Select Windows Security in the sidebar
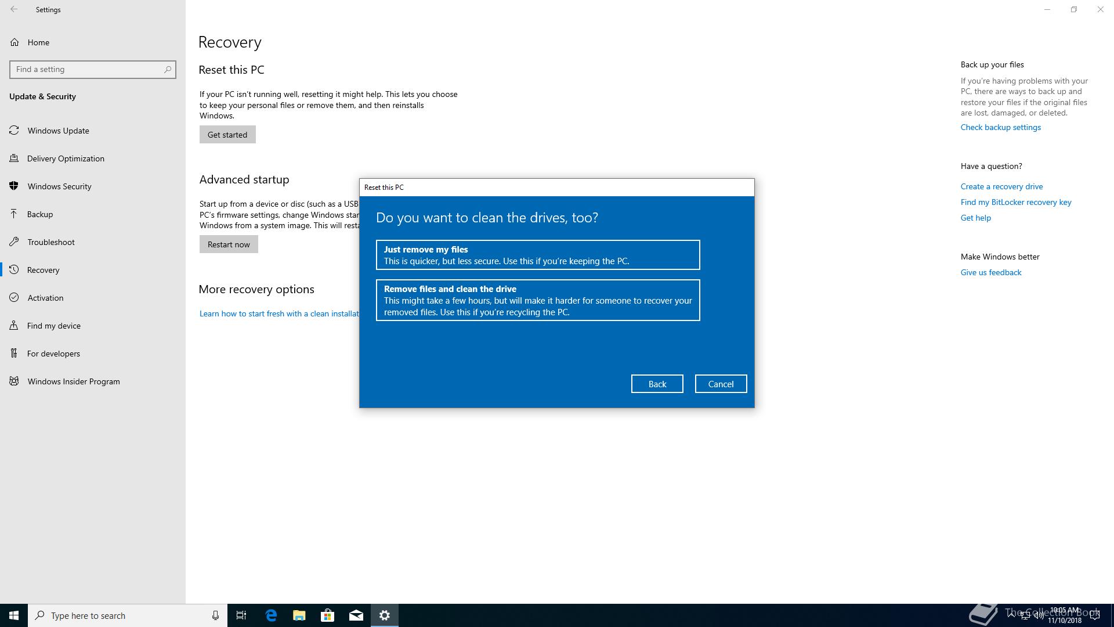The height and width of the screenshot is (627, 1114). [x=93, y=186]
